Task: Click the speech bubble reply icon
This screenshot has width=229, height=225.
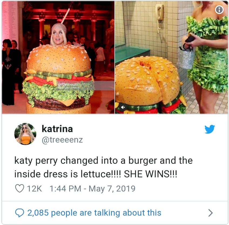Action: click(x=19, y=213)
